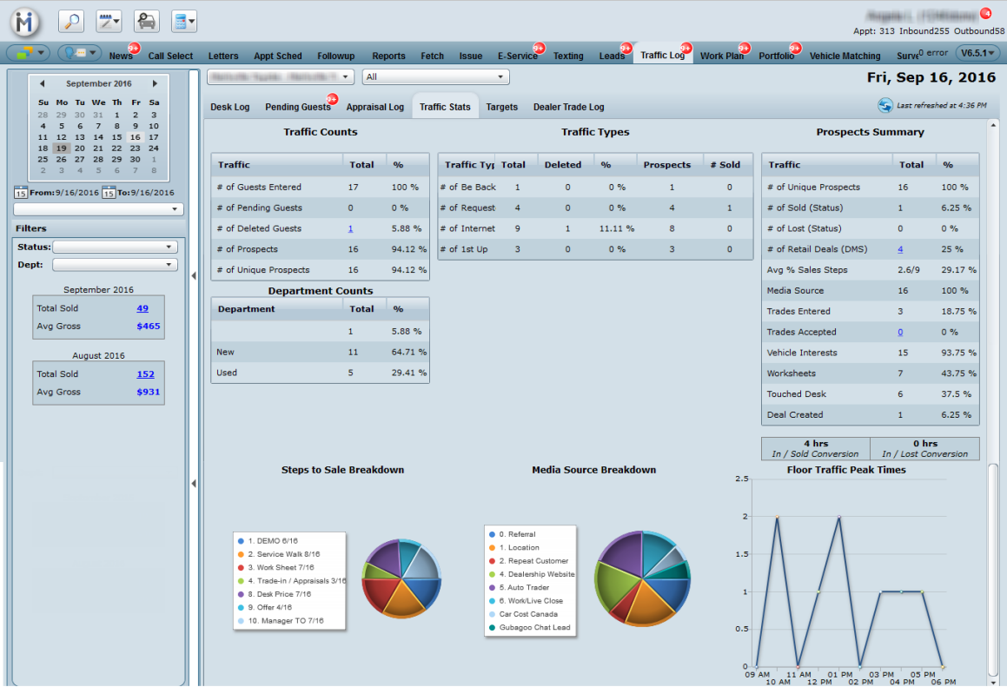Image resolution: width=1007 pixels, height=687 pixels.
Task: Open the V6.5.1 version dropdown
Action: click(977, 53)
